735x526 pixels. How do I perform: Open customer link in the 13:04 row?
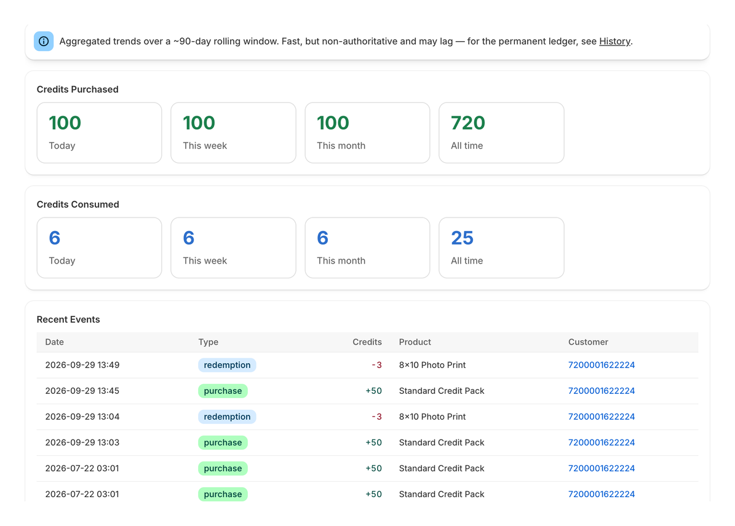point(602,417)
